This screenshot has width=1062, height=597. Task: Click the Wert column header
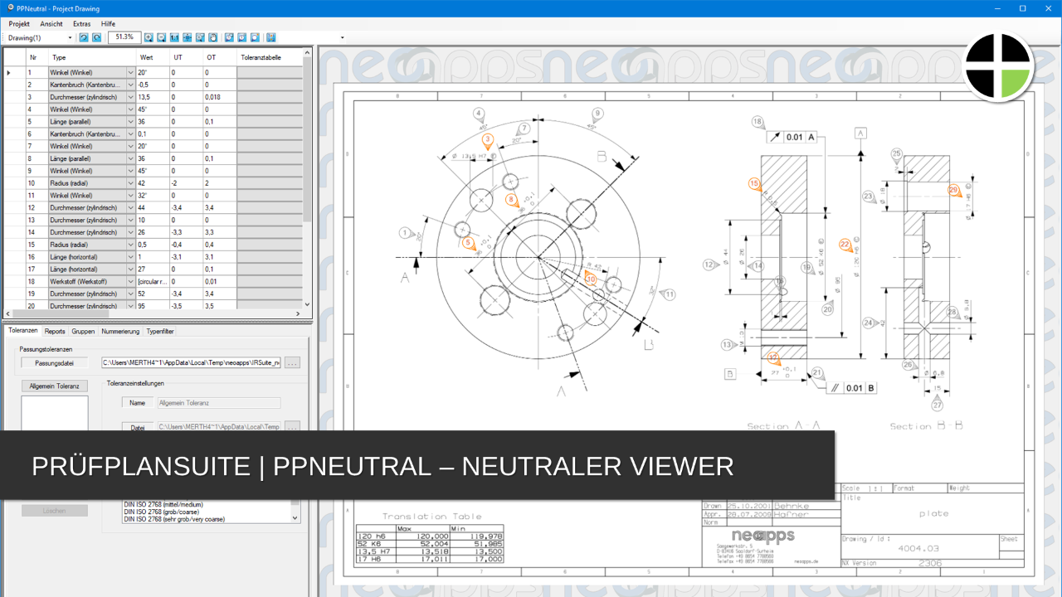153,57
